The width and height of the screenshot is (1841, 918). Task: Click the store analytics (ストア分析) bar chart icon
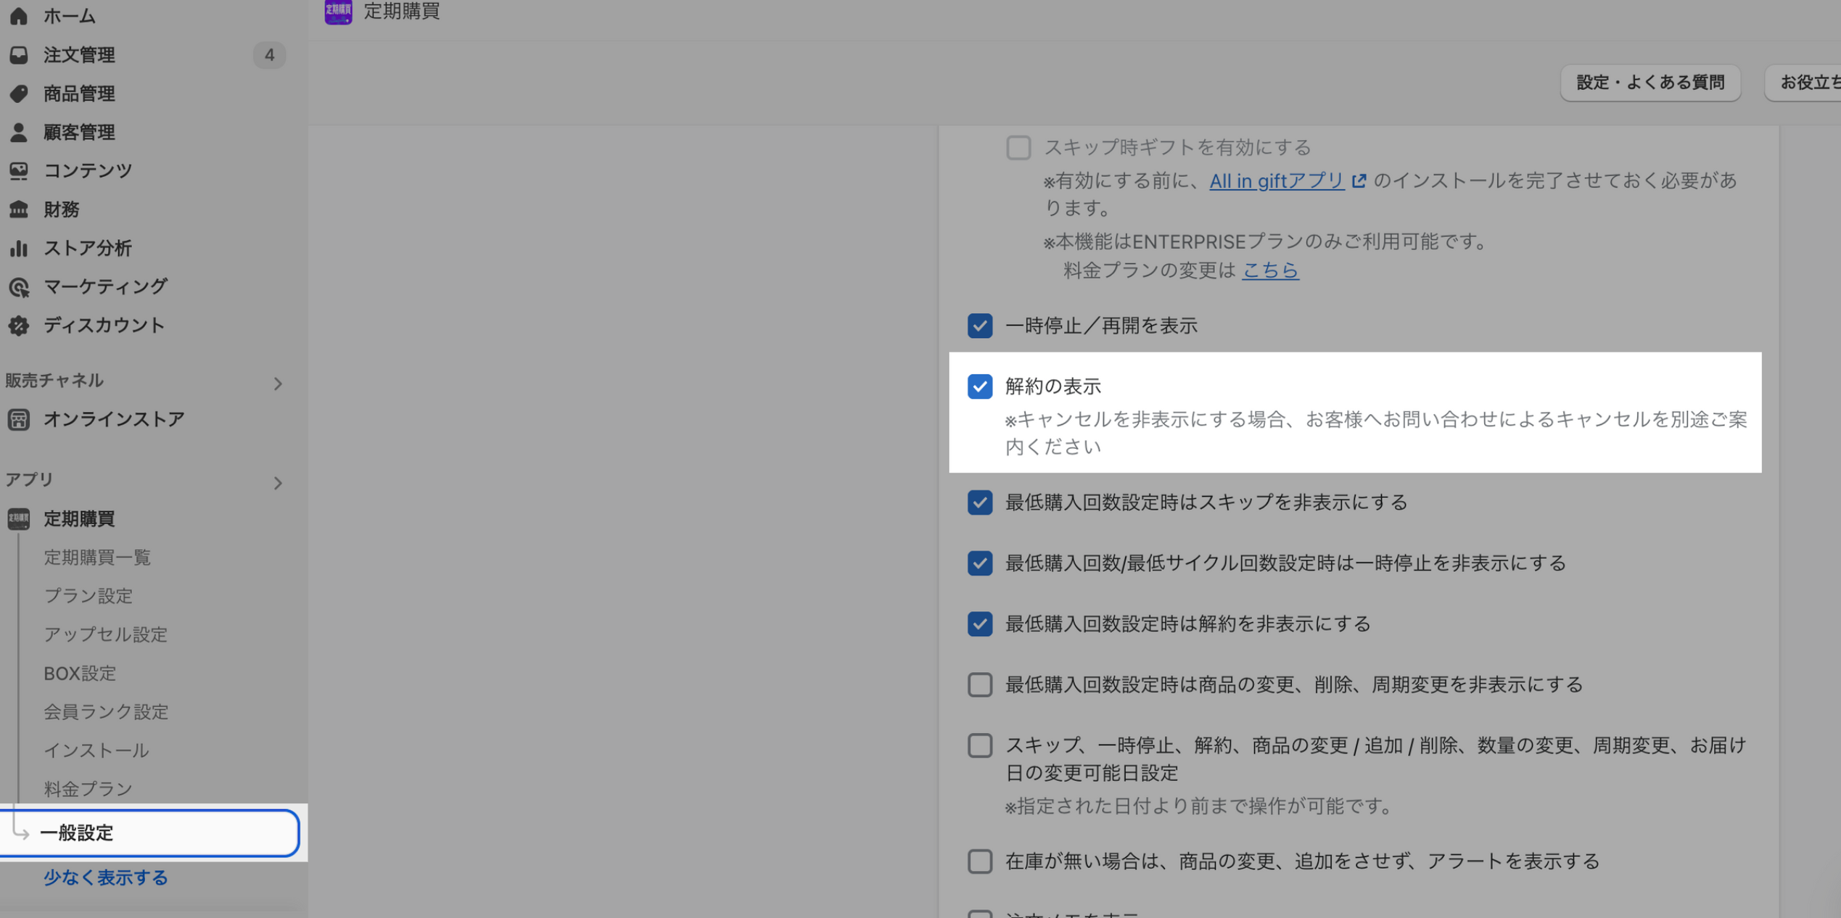click(19, 248)
